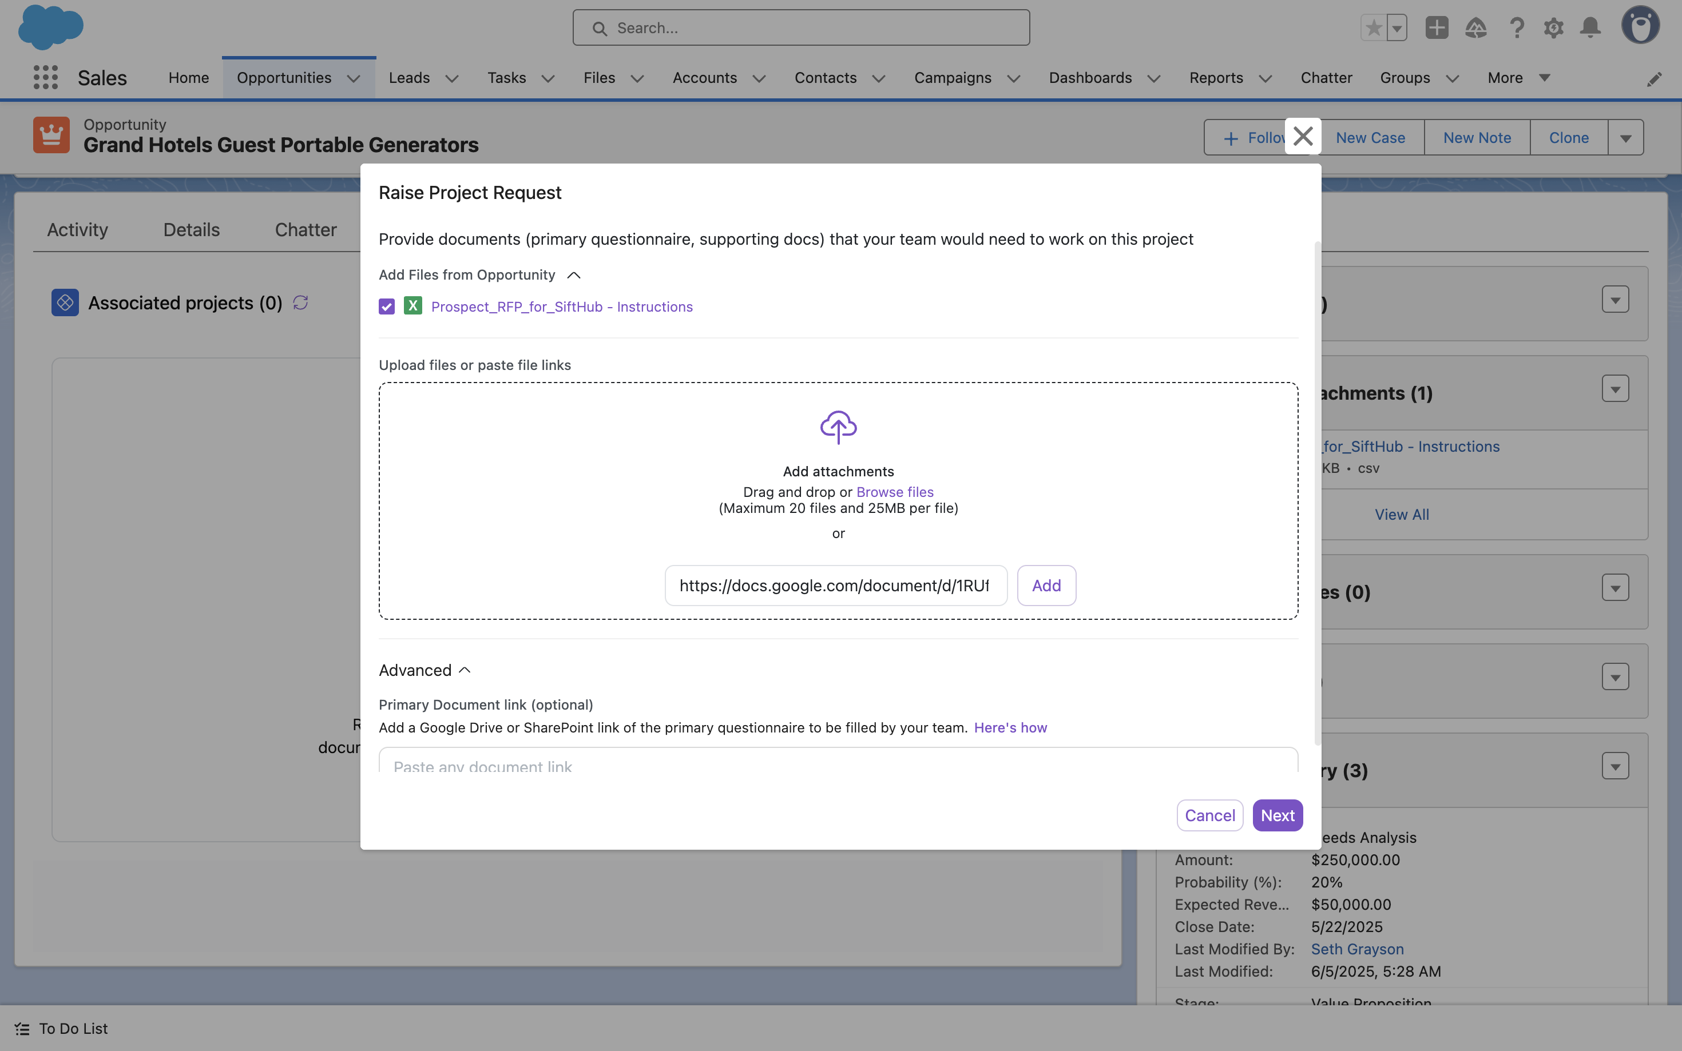The height and width of the screenshot is (1051, 1682).
Task: Click the favorites star icon
Action: click(x=1373, y=28)
